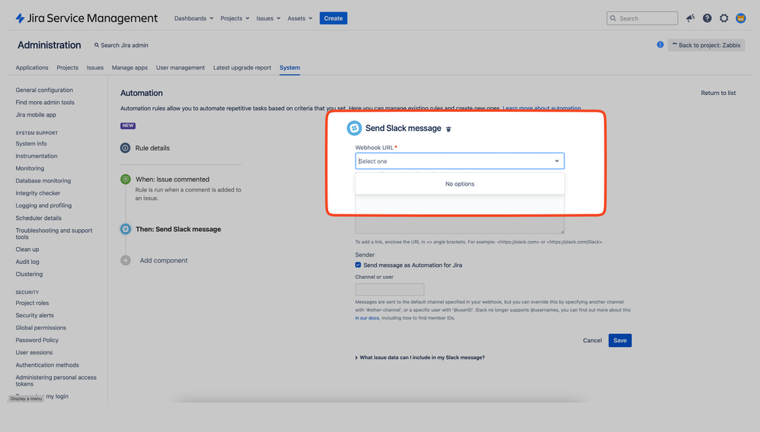Viewport: 760px width, 432px height.
Task: Open the notifications megaphone icon
Action: (690, 18)
